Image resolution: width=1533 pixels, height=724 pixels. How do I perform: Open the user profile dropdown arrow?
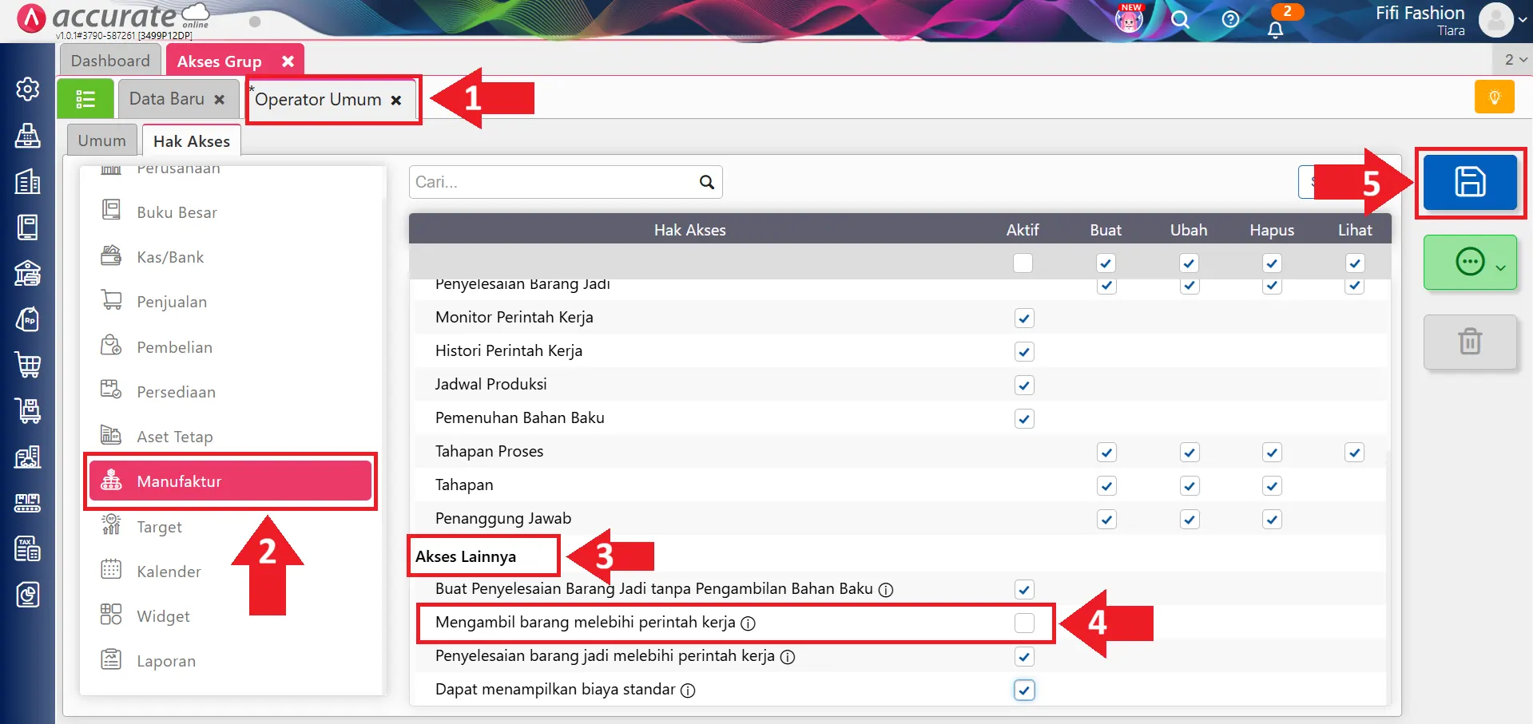(x=1523, y=20)
